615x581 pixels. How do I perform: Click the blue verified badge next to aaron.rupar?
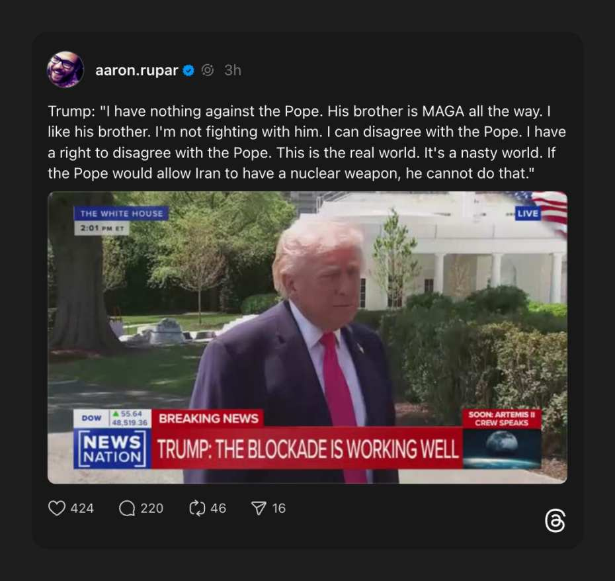pyautogui.click(x=188, y=70)
